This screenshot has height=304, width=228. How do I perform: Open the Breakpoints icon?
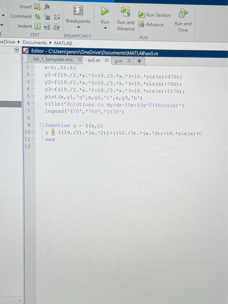[x=78, y=10]
